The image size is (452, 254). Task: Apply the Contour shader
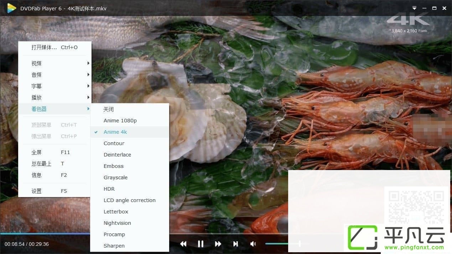click(130, 143)
